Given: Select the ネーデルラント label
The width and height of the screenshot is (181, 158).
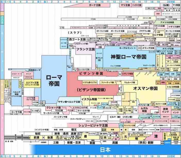Looking at the screenshot, I should tap(126, 48).
